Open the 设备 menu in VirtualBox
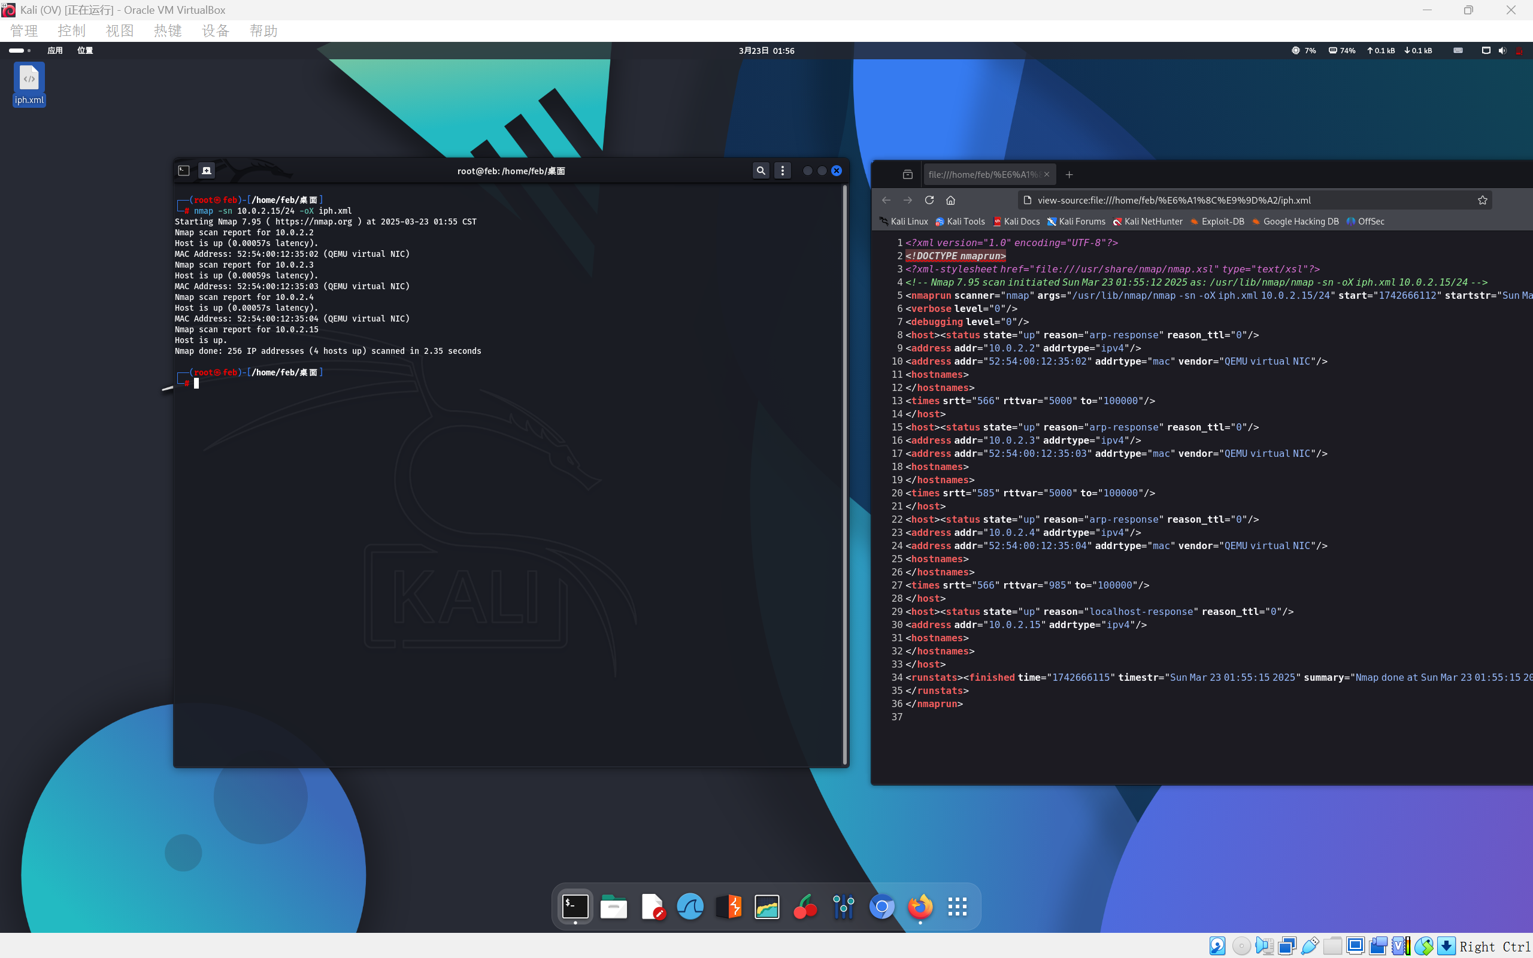The image size is (1533, 958). (215, 31)
